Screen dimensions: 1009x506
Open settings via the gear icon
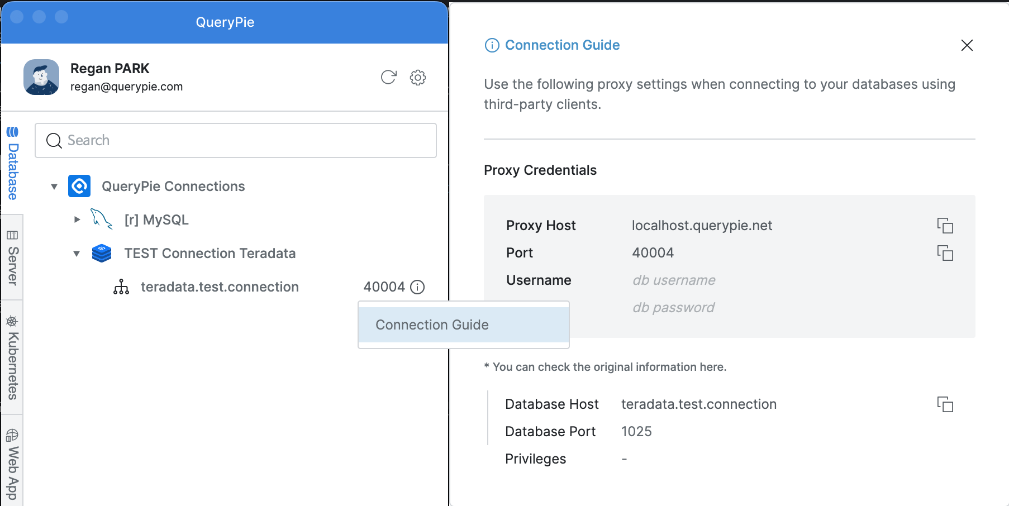[x=418, y=77]
